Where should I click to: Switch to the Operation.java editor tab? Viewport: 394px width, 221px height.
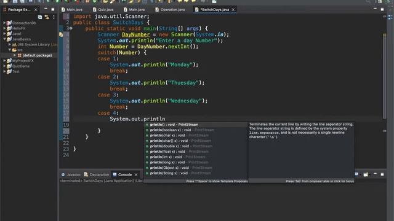170,10
